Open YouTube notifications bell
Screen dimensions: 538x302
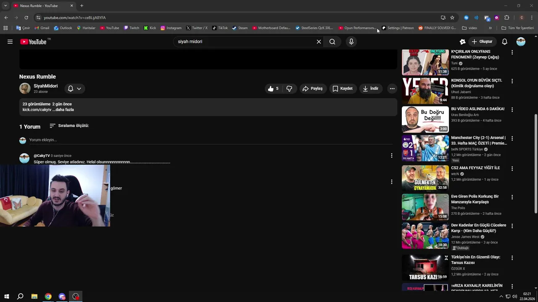tap(505, 42)
